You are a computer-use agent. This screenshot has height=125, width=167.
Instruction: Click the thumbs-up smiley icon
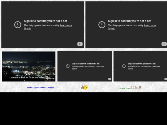click(x=84, y=87)
